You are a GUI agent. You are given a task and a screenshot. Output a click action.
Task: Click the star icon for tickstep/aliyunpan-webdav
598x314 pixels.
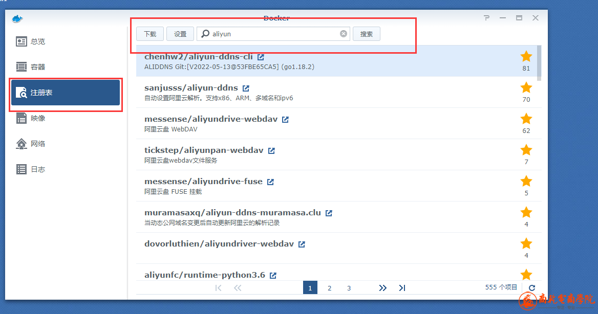526,150
